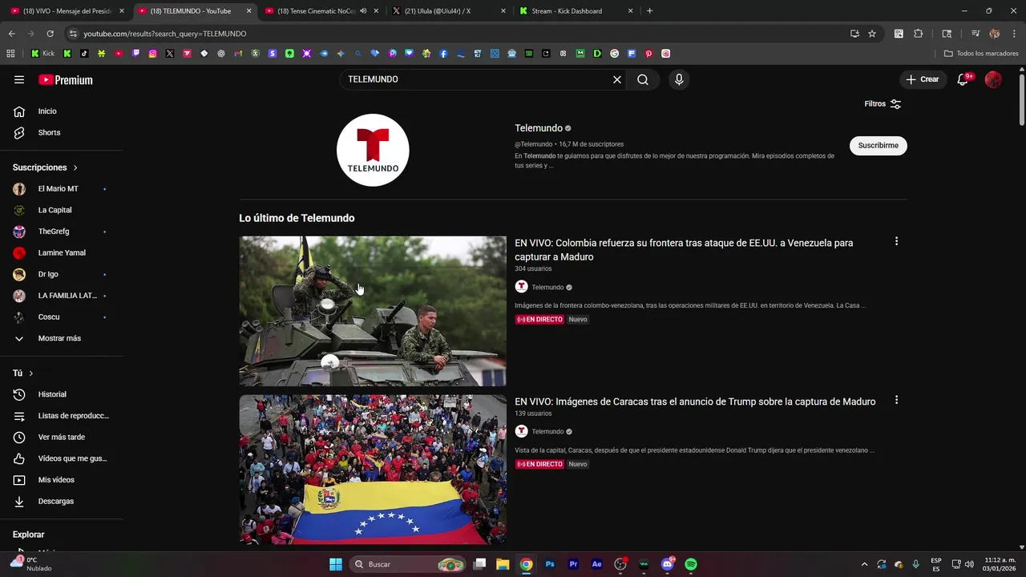Open YouTube notifications bell

click(963, 79)
